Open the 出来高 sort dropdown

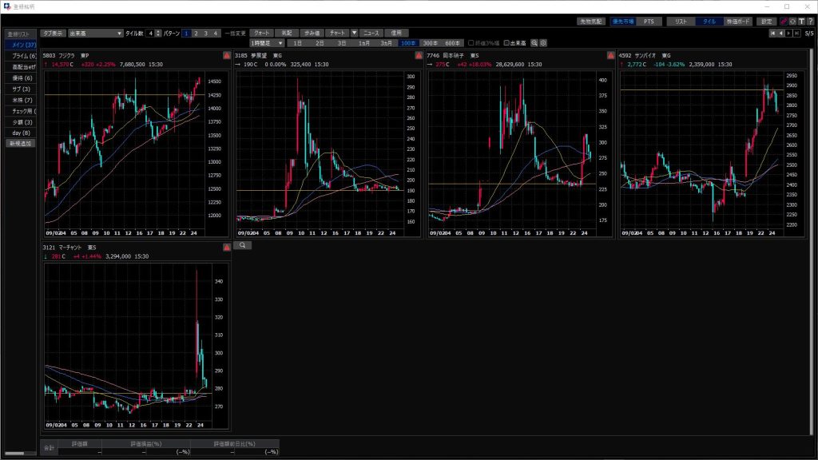[95, 34]
